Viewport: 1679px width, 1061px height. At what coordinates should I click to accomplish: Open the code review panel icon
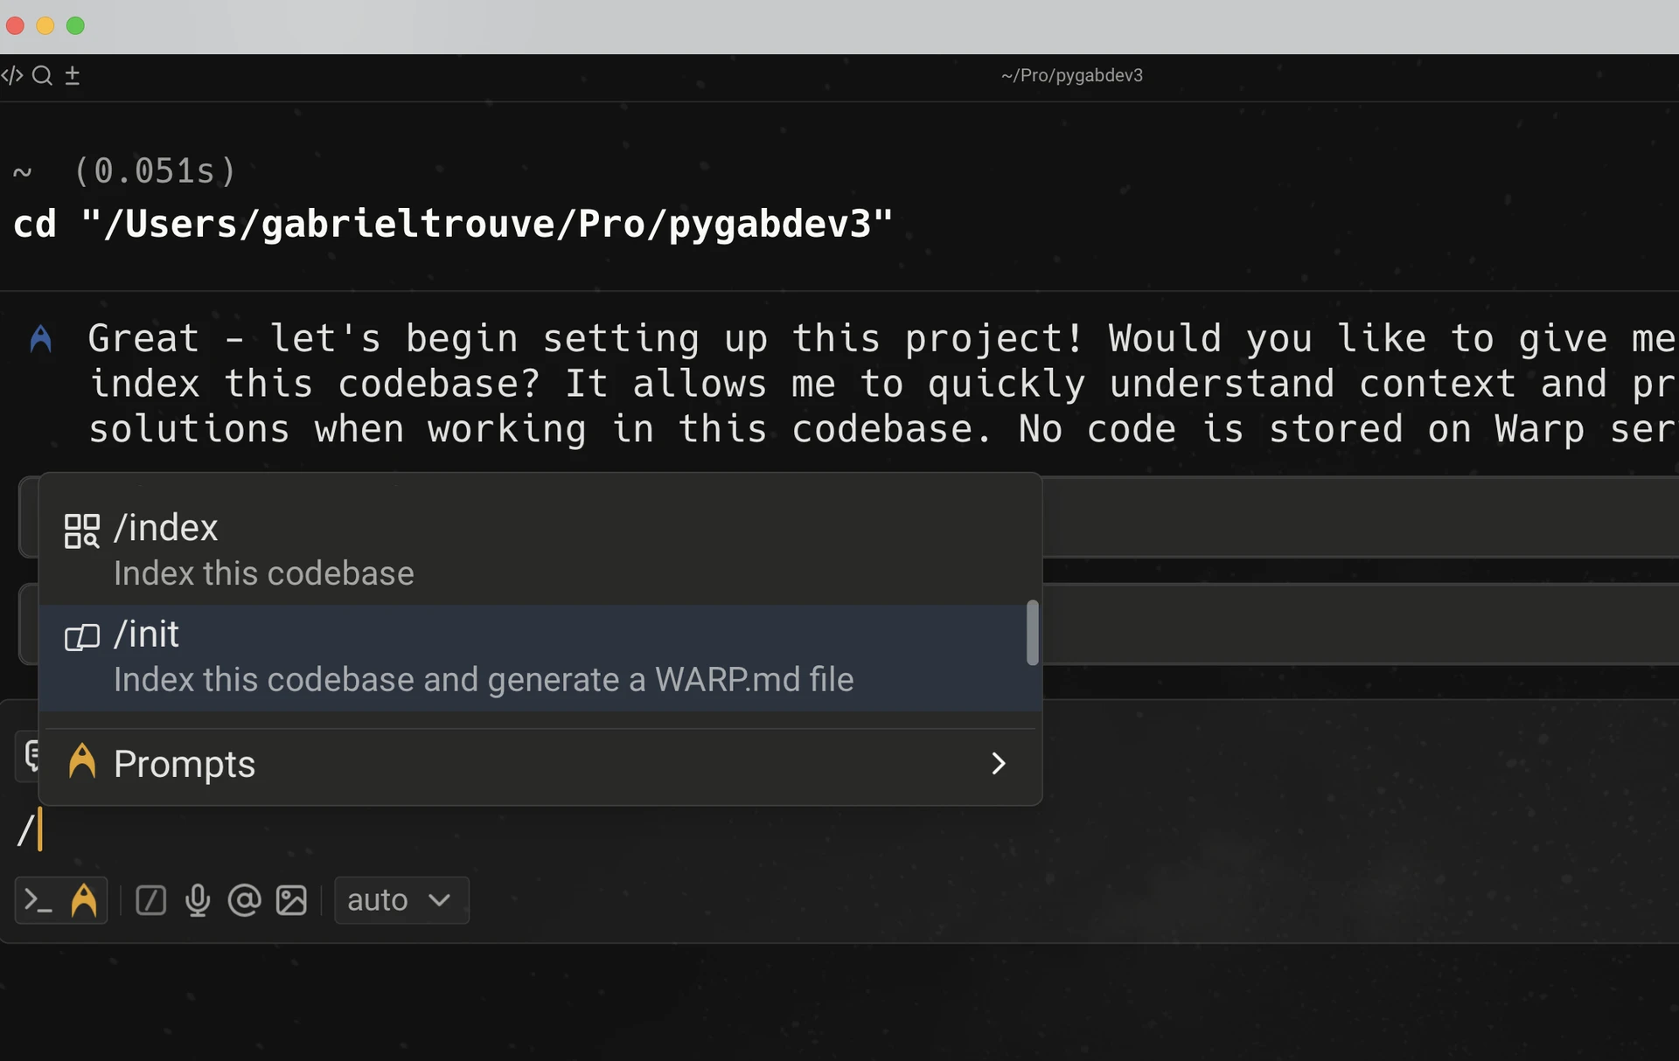11,75
